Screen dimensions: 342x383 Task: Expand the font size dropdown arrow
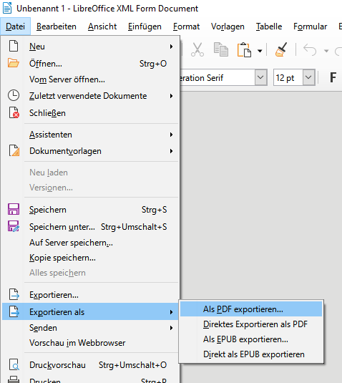click(x=308, y=78)
